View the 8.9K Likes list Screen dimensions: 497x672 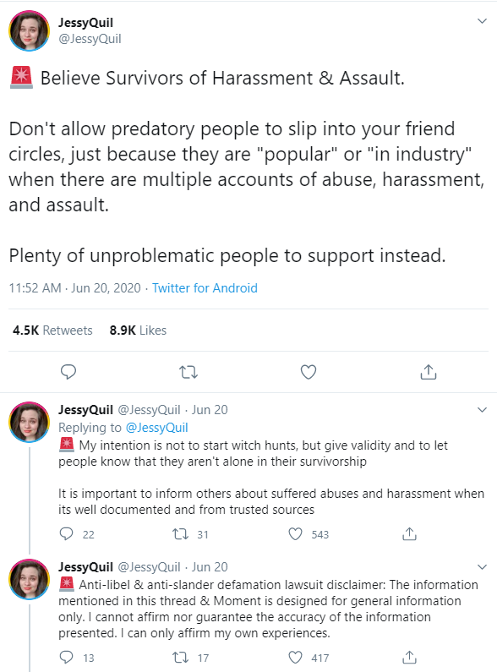click(x=138, y=331)
